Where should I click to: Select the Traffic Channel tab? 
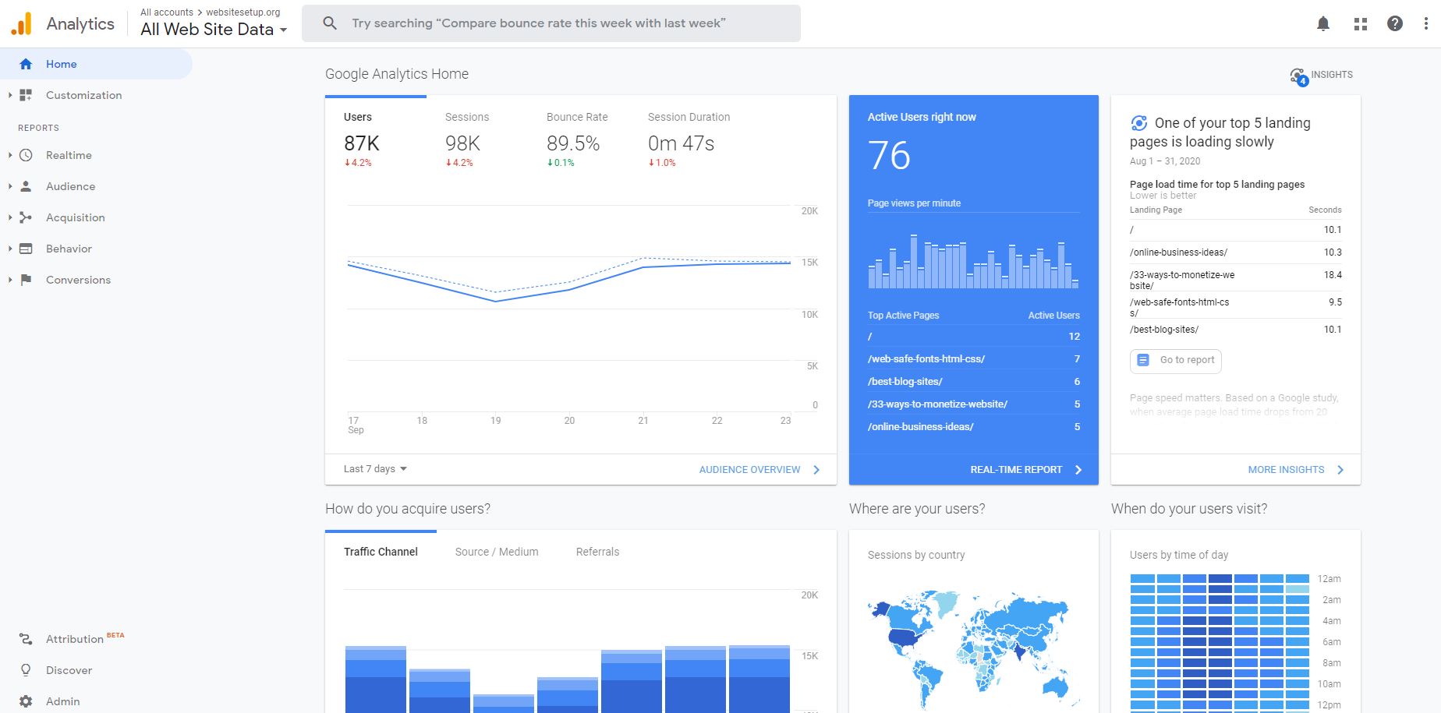pyautogui.click(x=381, y=552)
